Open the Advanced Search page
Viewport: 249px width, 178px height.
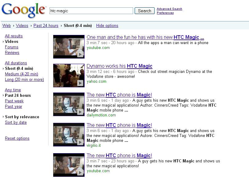[x=169, y=9]
